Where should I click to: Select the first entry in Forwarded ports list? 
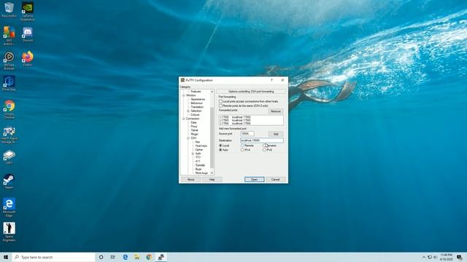point(251,117)
